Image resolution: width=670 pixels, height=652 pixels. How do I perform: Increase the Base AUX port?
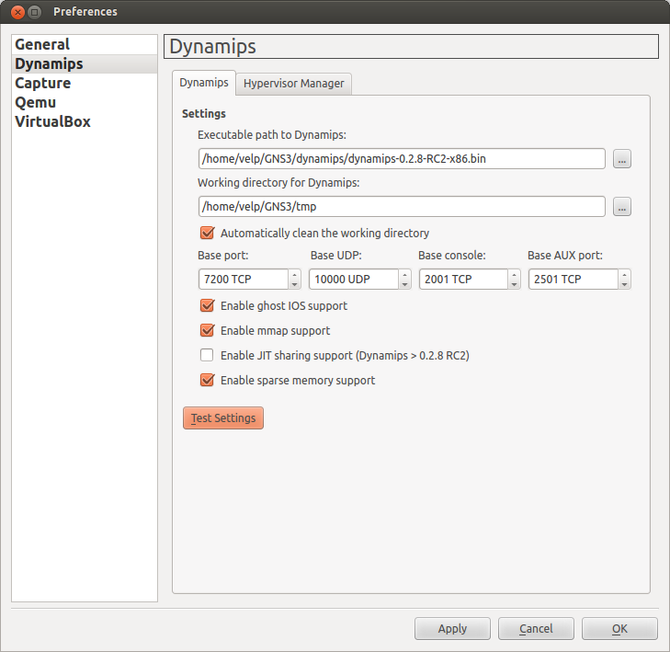[624, 274]
